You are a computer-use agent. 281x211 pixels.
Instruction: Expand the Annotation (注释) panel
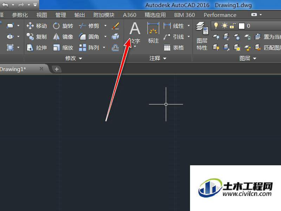click(158, 58)
